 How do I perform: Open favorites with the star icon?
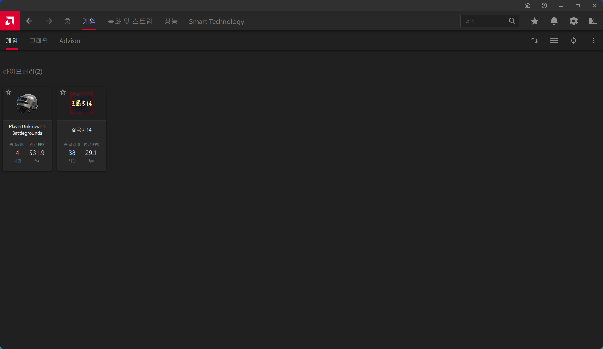pos(535,21)
